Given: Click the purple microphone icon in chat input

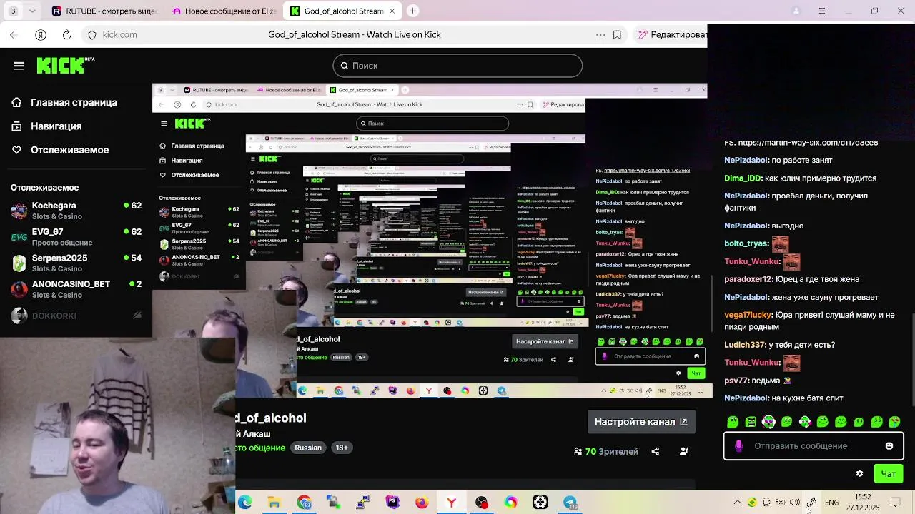Looking at the screenshot, I should [x=738, y=446].
